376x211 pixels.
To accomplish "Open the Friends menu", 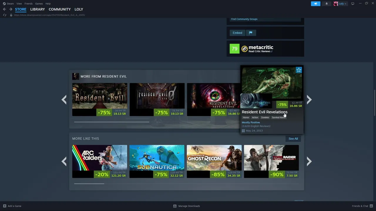I will [28, 4].
